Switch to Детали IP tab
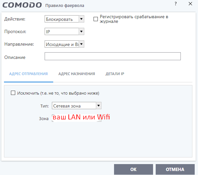The image size is (198, 175). (x=115, y=74)
